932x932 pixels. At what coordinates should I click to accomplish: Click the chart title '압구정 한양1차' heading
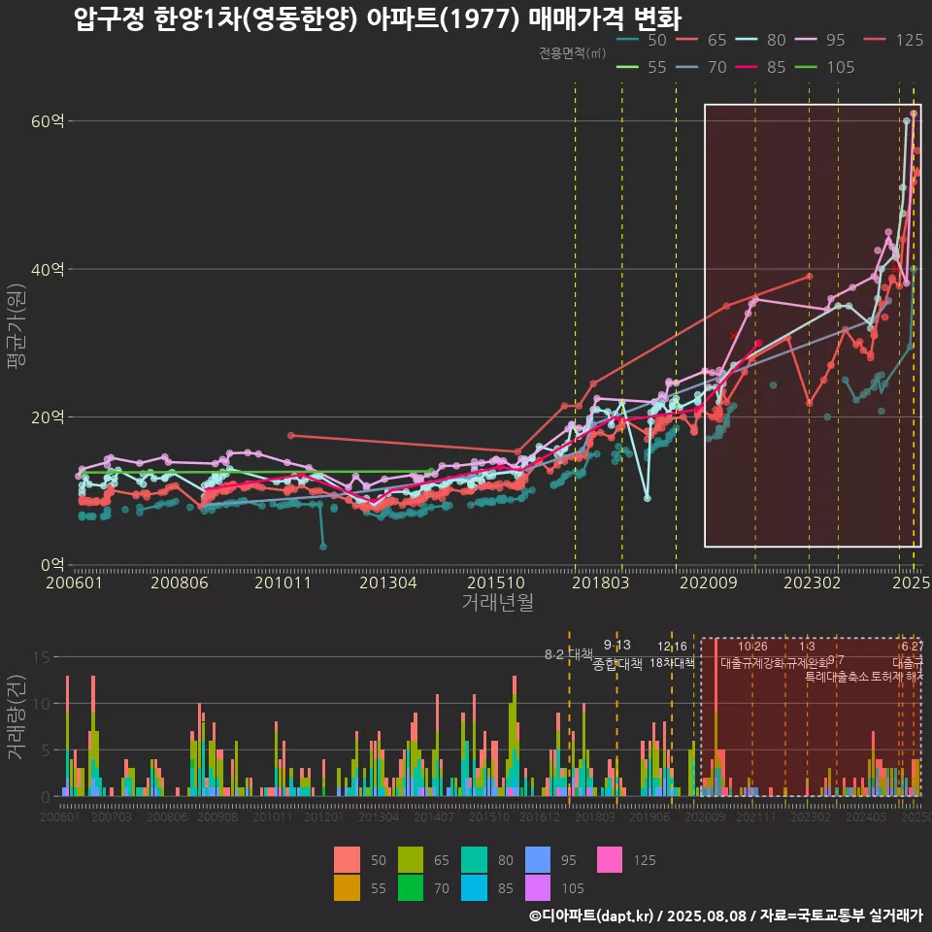click(378, 19)
